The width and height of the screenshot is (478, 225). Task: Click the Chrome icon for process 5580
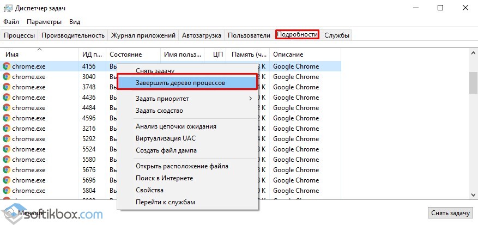pos(7,160)
